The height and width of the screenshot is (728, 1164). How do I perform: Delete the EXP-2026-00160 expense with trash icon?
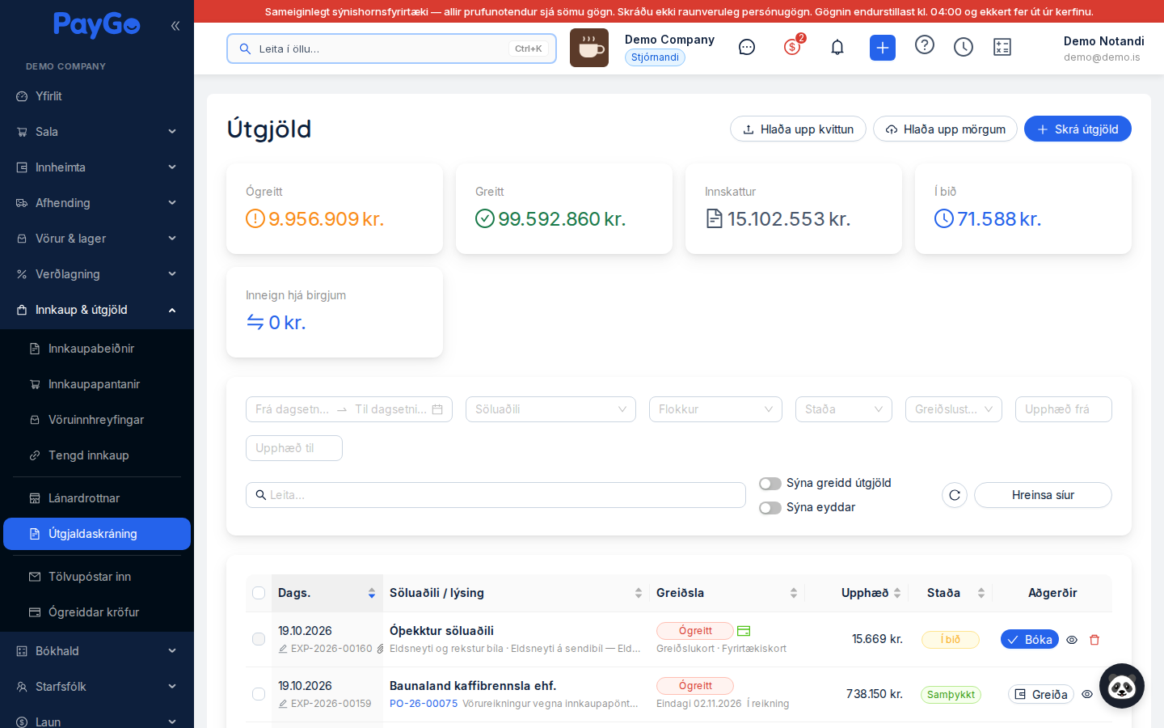click(x=1094, y=640)
